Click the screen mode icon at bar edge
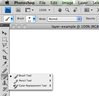Viewport: 99px width, 96px height. (x=98, y=10)
